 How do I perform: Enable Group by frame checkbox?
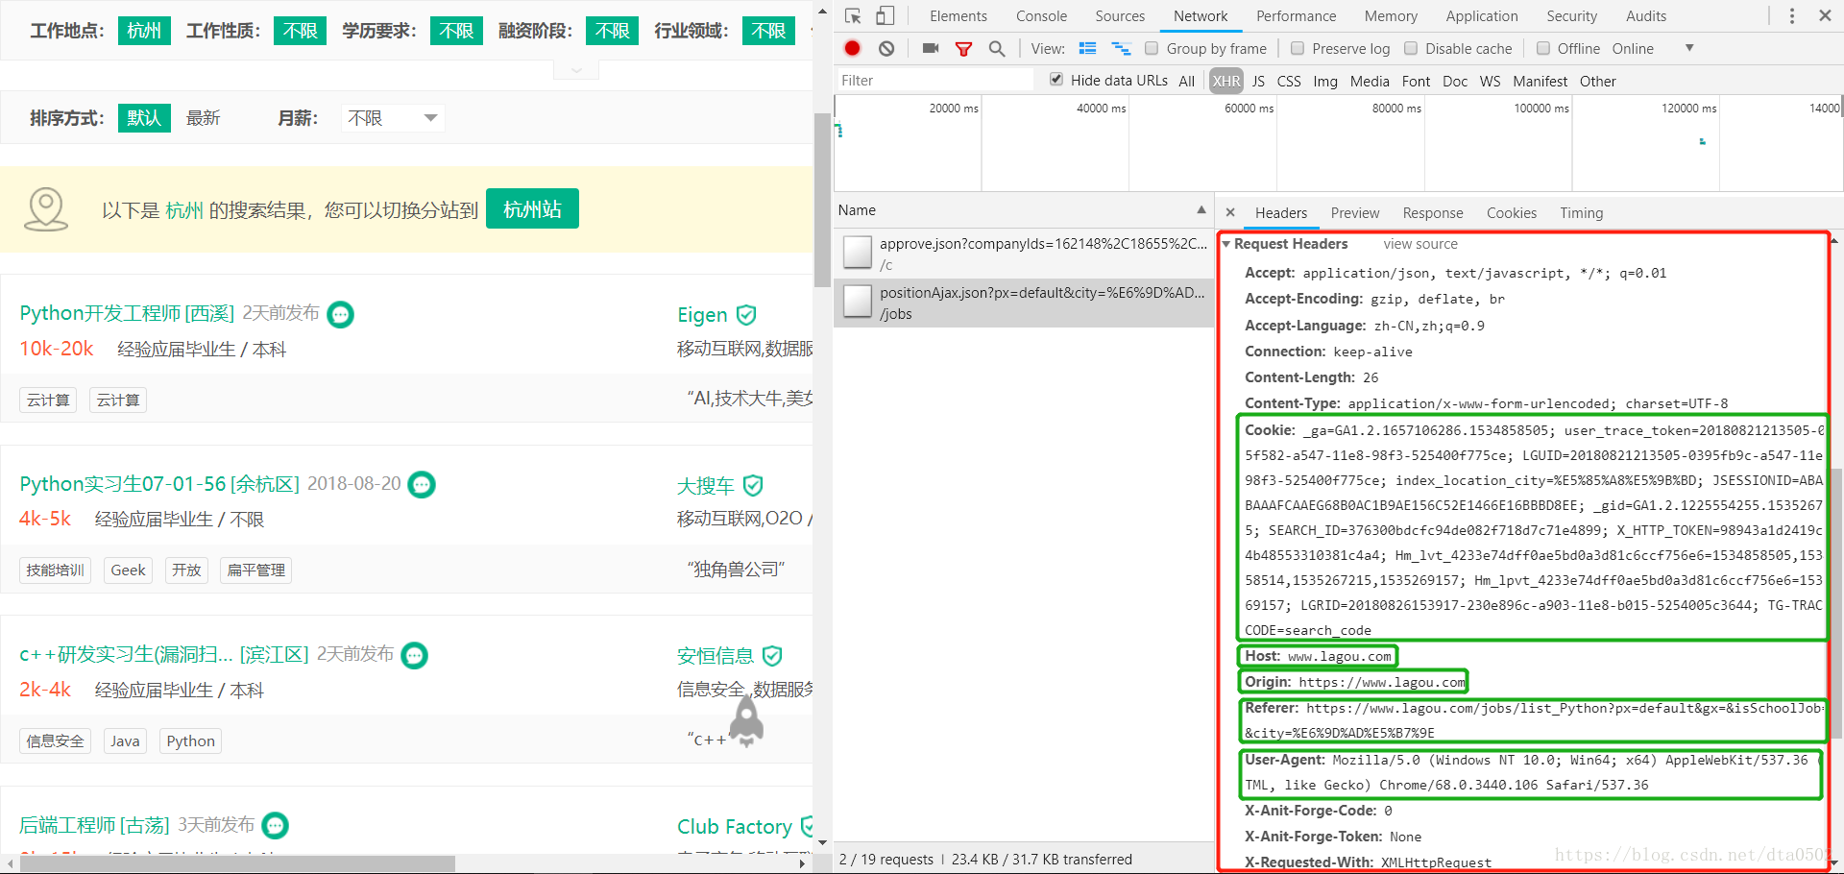[1151, 48]
